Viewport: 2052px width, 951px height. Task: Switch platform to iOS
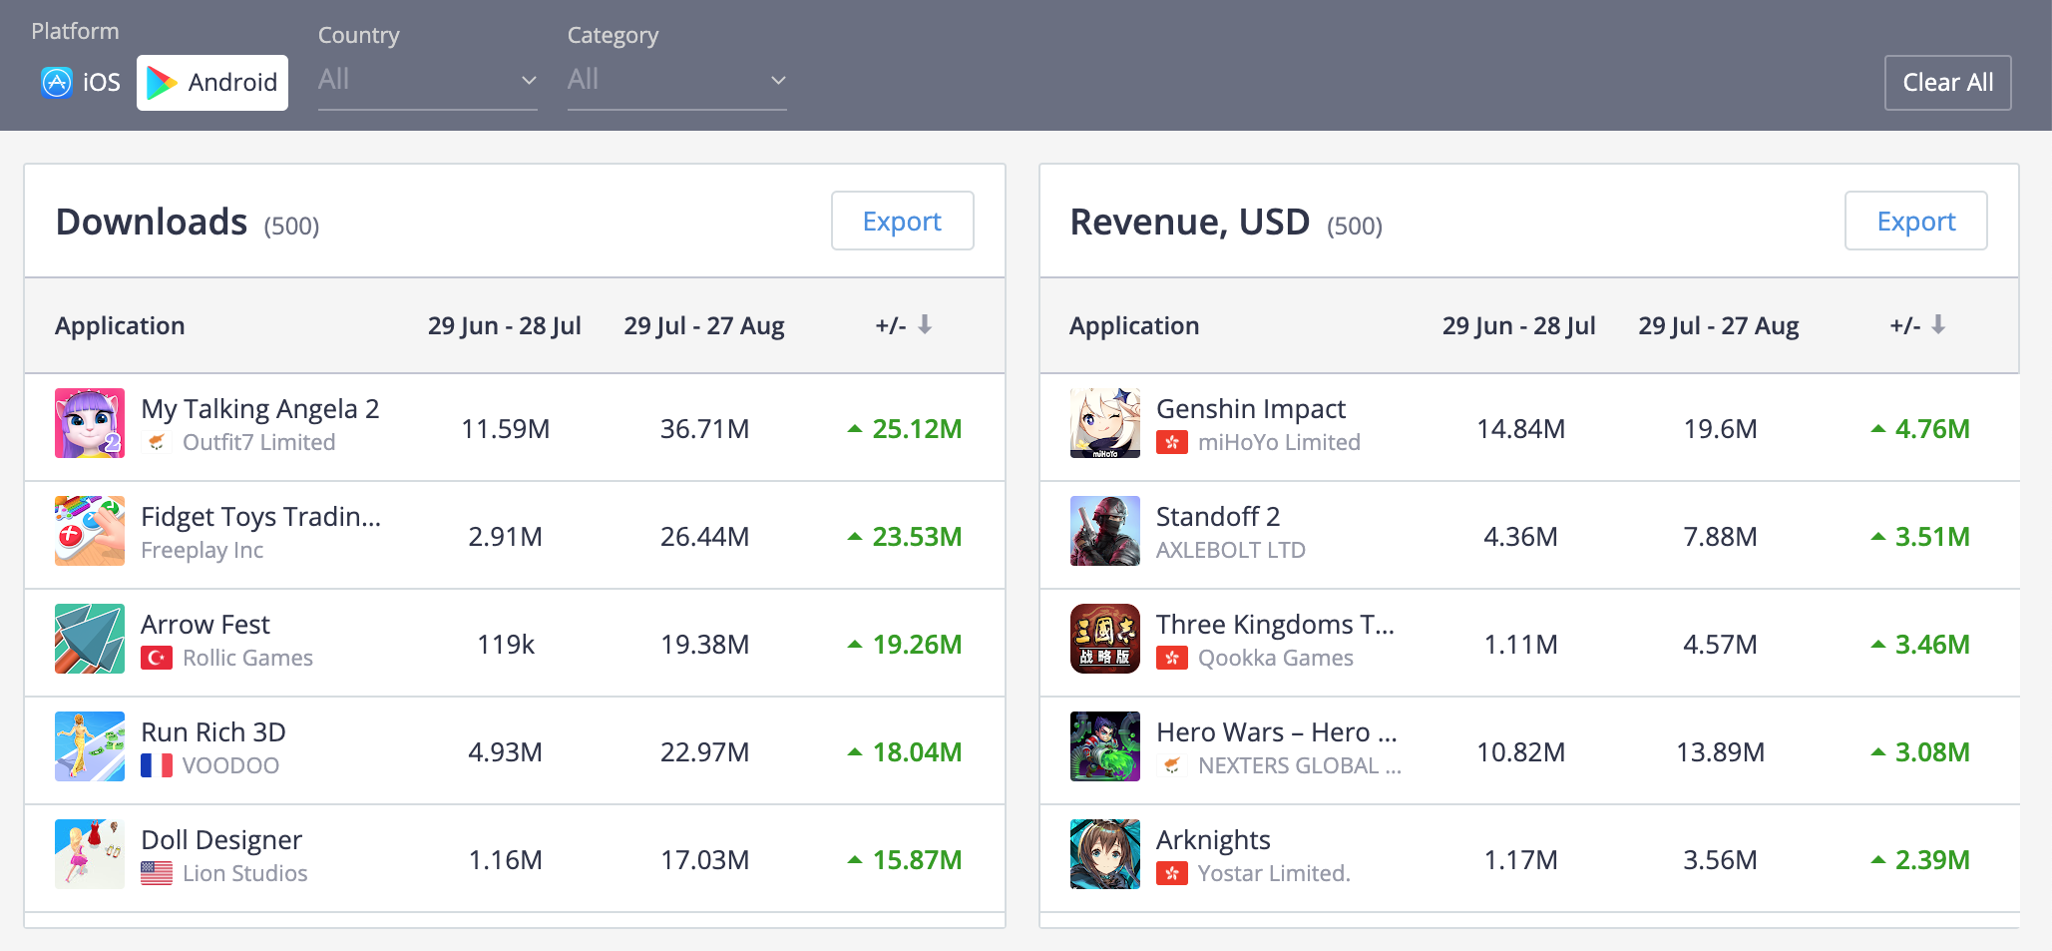pos(81,82)
